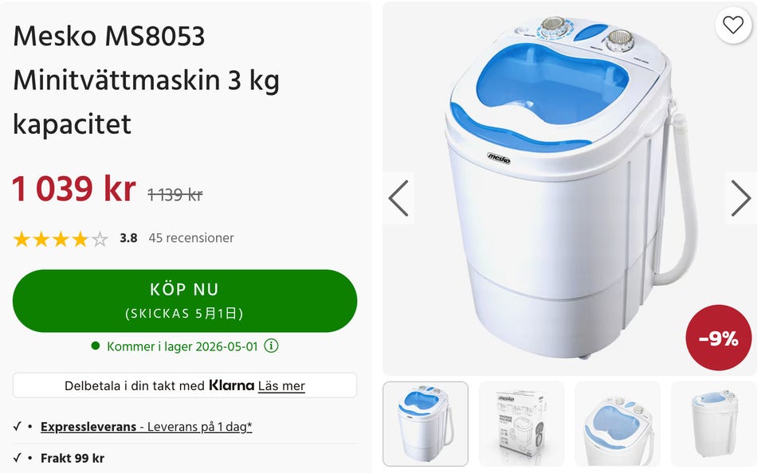Show next product image with right arrow
Screen dimensions: 765x473
pos(740,198)
